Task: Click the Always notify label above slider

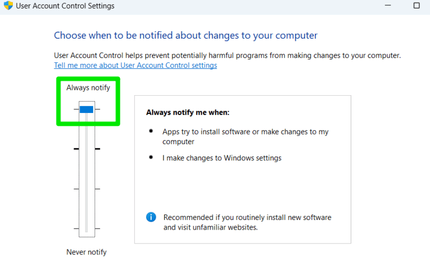Action: click(88, 87)
